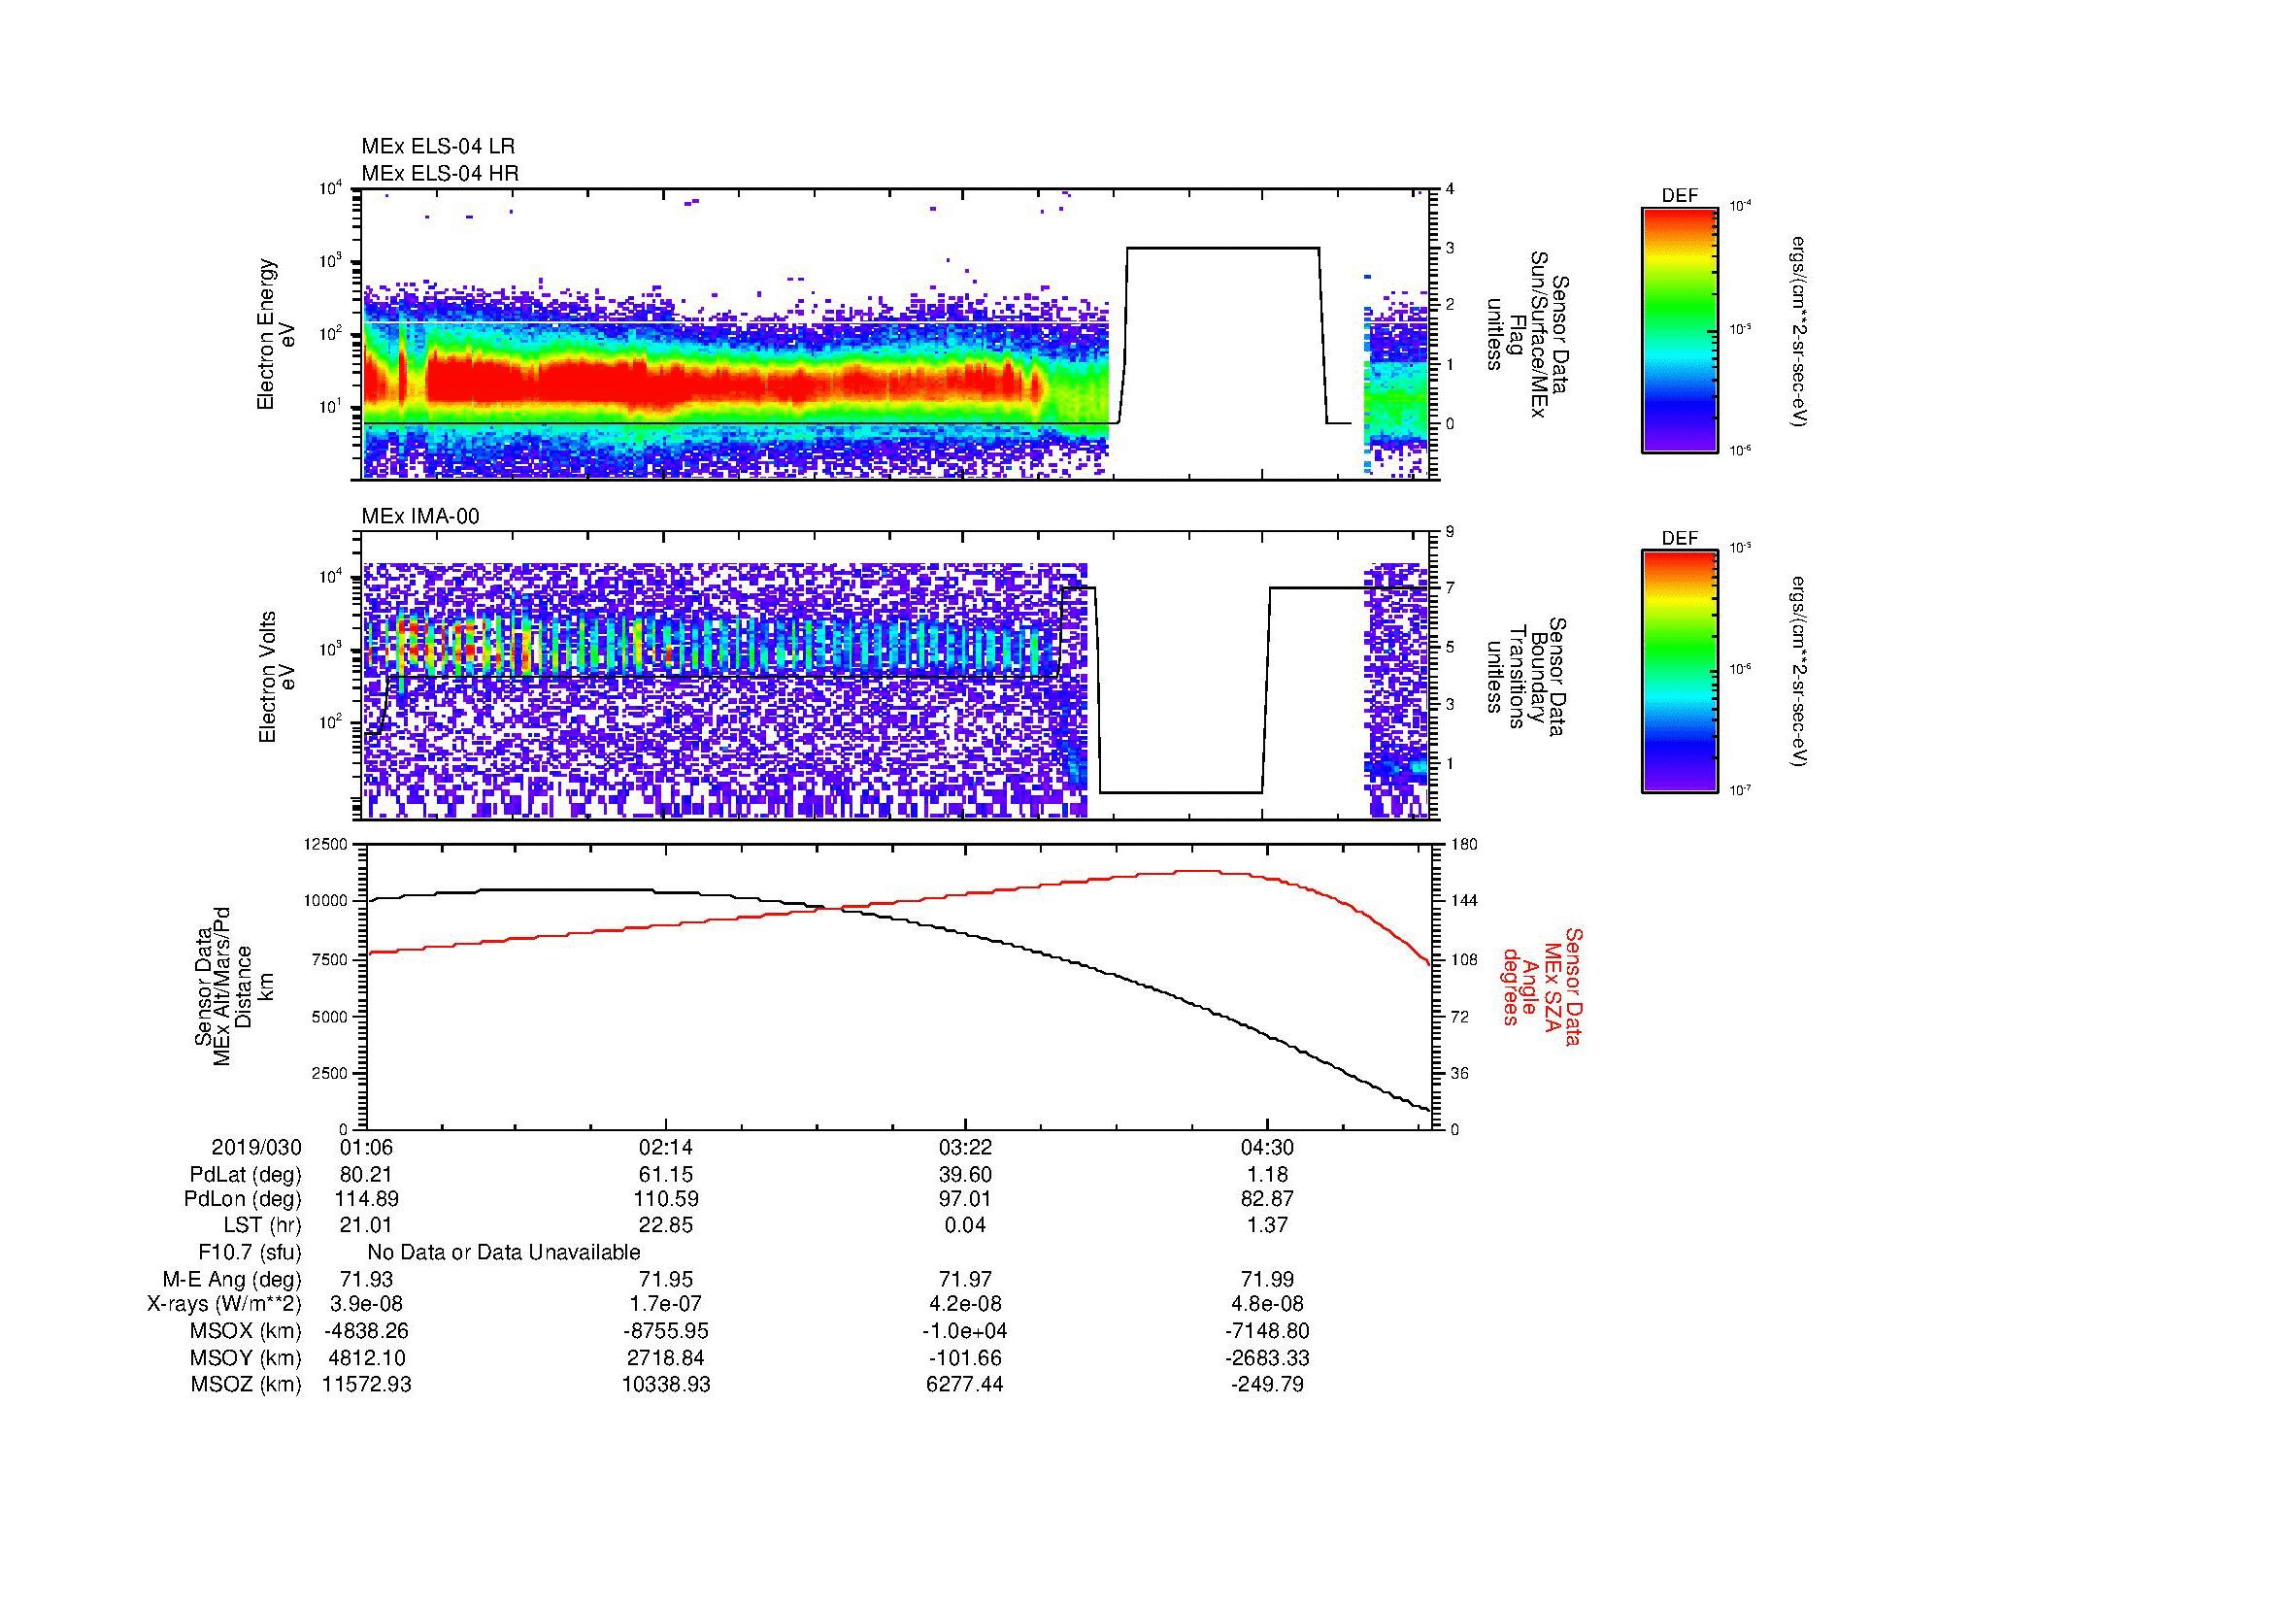Click the X-rays value 4.2e-08
Screen dimensions: 2271x1605
click(x=965, y=1304)
